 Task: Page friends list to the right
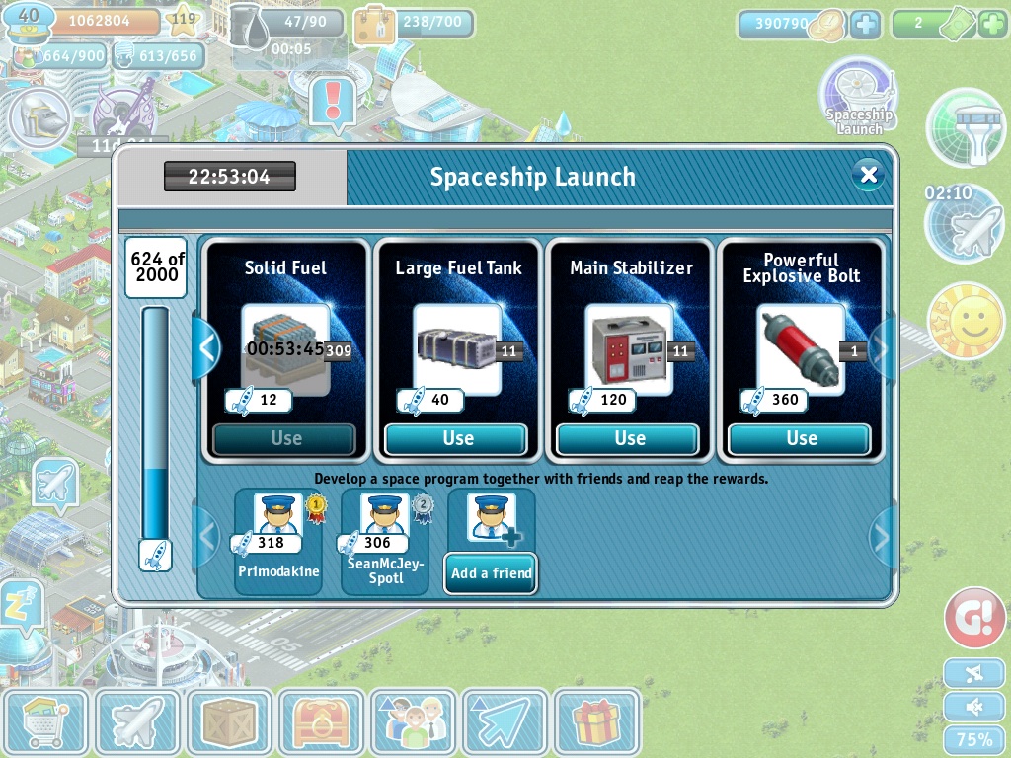(x=882, y=536)
